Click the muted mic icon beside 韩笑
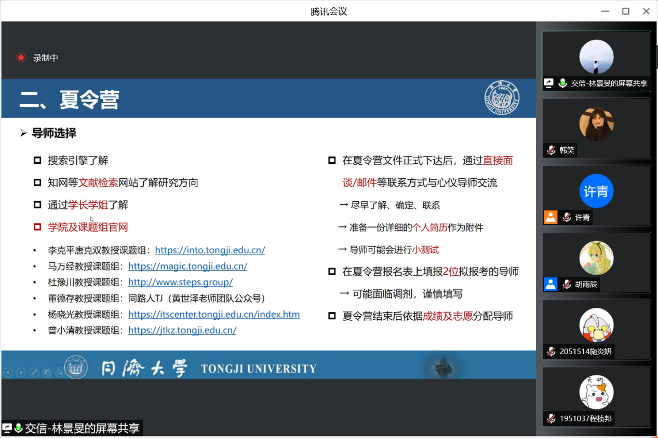This screenshot has height=438, width=658. [x=550, y=150]
